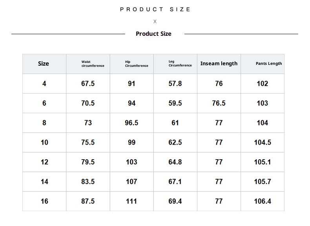This screenshot has height=226, width=310.
Task: Select the hip value 107 cell
Action: (x=131, y=182)
